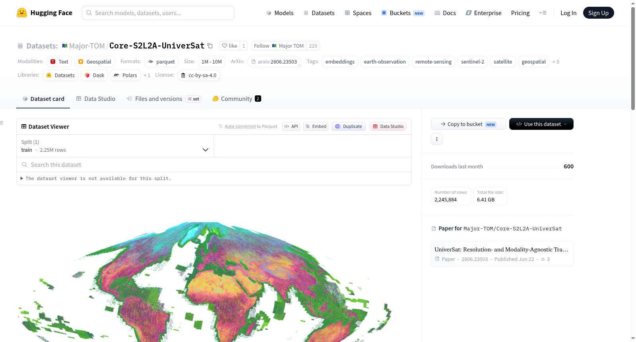The width and height of the screenshot is (636, 342).
Task: Click the earth-observation tag
Action: pyautogui.click(x=385, y=62)
